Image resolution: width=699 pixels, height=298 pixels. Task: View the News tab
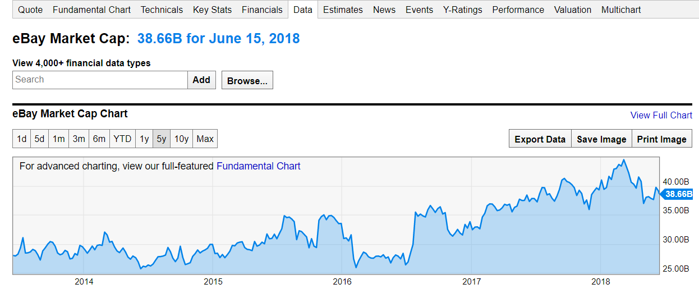click(384, 10)
